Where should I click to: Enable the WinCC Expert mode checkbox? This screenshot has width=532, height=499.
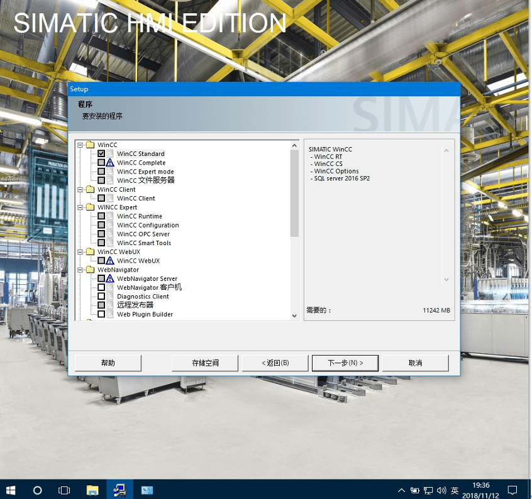(101, 172)
